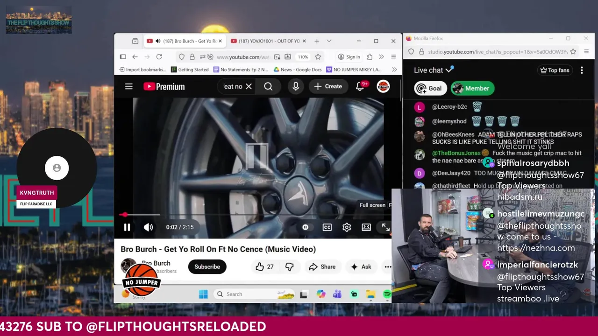Toggle the YouTube autoplay switch
Image resolution: width=598 pixels, height=336 pixels.
(305, 227)
